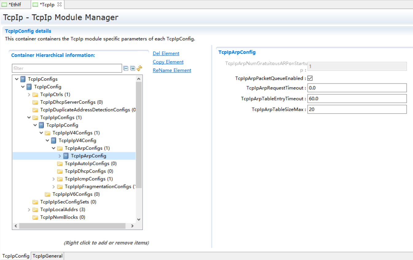Viewport: 413px width, 260px height.
Task: Click the Del Element link
Action: tap(166, 53)
